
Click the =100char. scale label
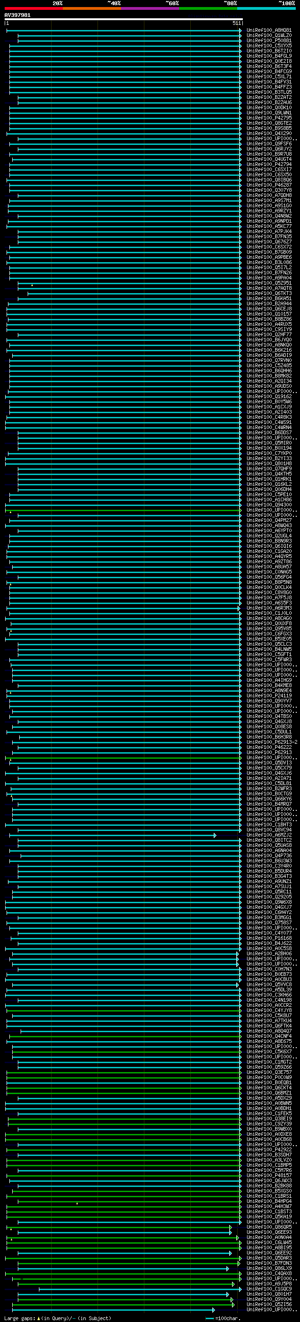(x=228, y=1318)
